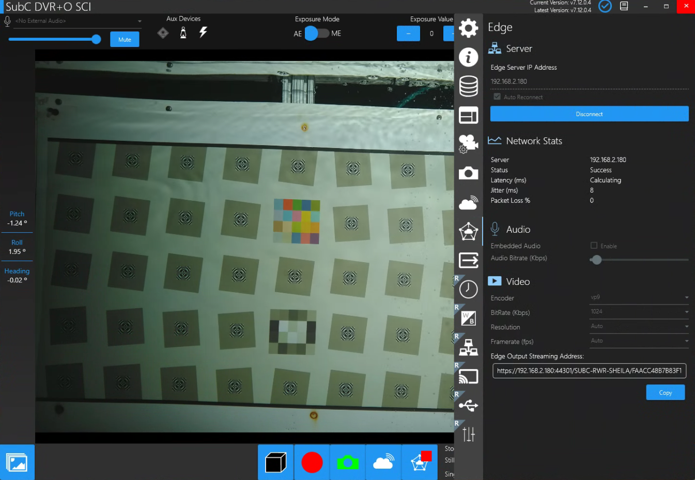Open the BitRate (Kbps) dropdown

(x=639, y=312)
